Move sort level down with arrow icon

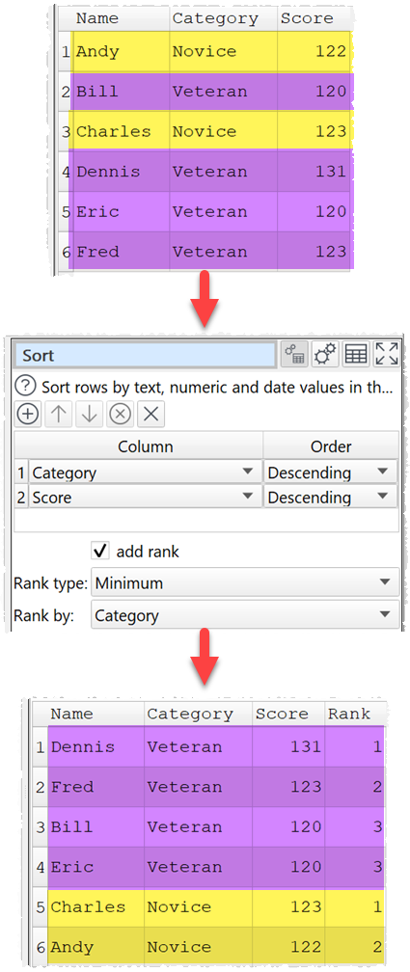coord(90,415)
